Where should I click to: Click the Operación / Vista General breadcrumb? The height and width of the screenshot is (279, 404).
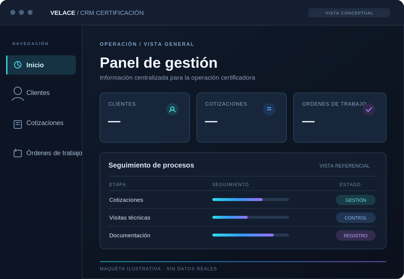(147, 44)
